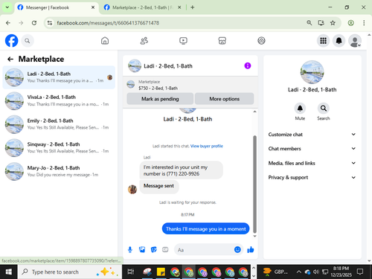
Task: Open the Groups icon in the top navigation
Action: click(x=261, y=41)
